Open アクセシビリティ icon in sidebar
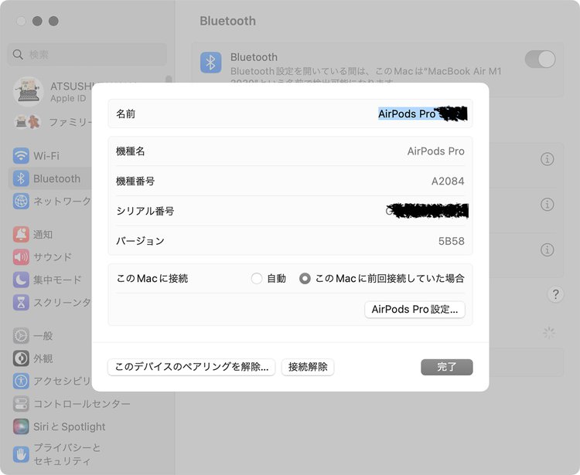Screen dimensions: 580x475 [21, 381]
